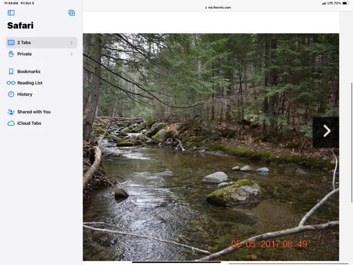Tap the me.flexmls.com address bar
The height and width of the screenshot is (265, 353).
[218, 7]
